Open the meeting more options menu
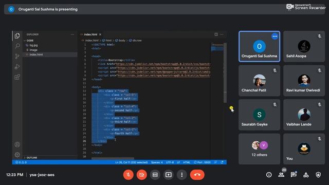329x185 pixels. pyautogui.click(x=181, y=175)
